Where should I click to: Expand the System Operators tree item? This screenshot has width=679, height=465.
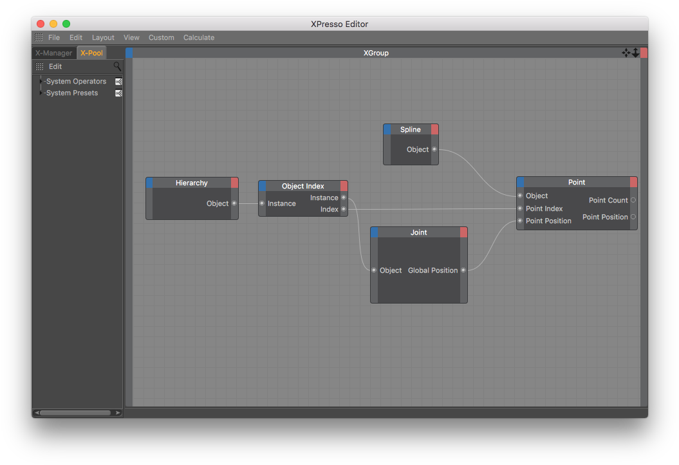[x=41, y=81]
